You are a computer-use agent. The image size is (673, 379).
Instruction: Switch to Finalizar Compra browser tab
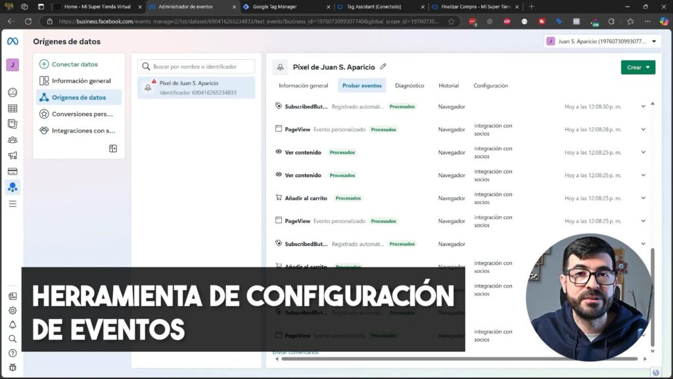coord(475,7)
